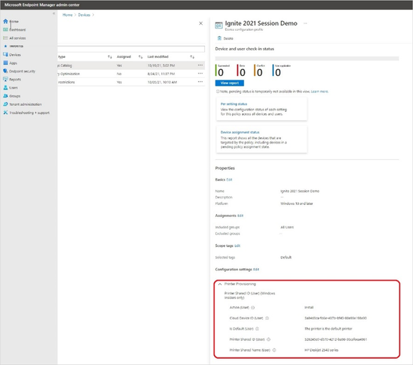Click the Delete trash icon
The height and width of the screenshot is (365, 413).
[219, 38]
